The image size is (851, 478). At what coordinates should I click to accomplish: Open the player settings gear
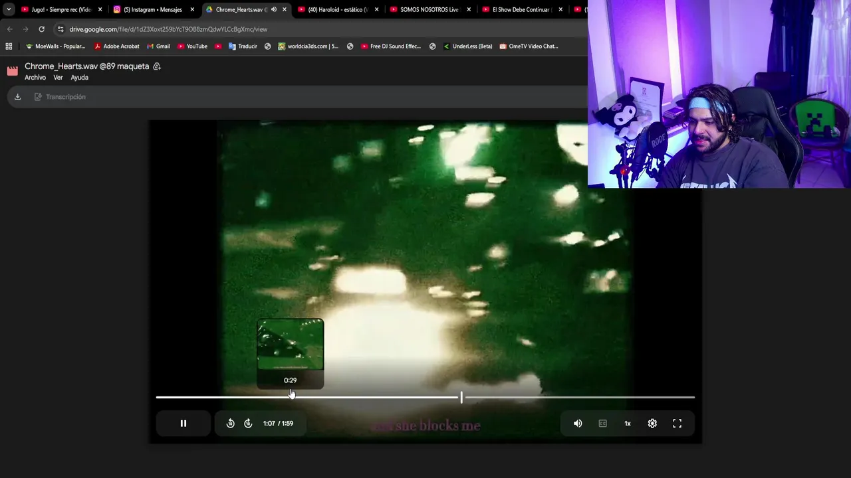[652, 424]
